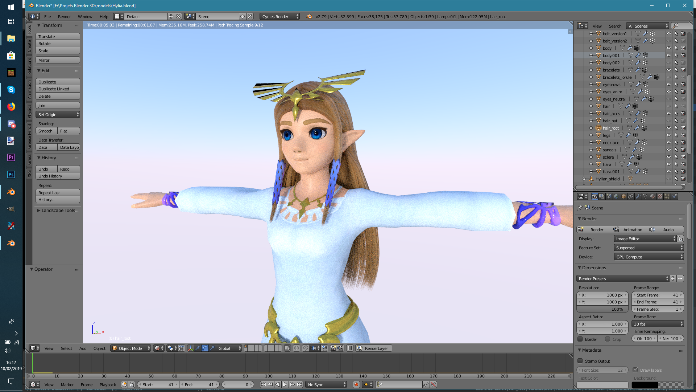Open the Material properties tab
The height and width of the screenshot is (392, 696).
(x=652, y=196)
